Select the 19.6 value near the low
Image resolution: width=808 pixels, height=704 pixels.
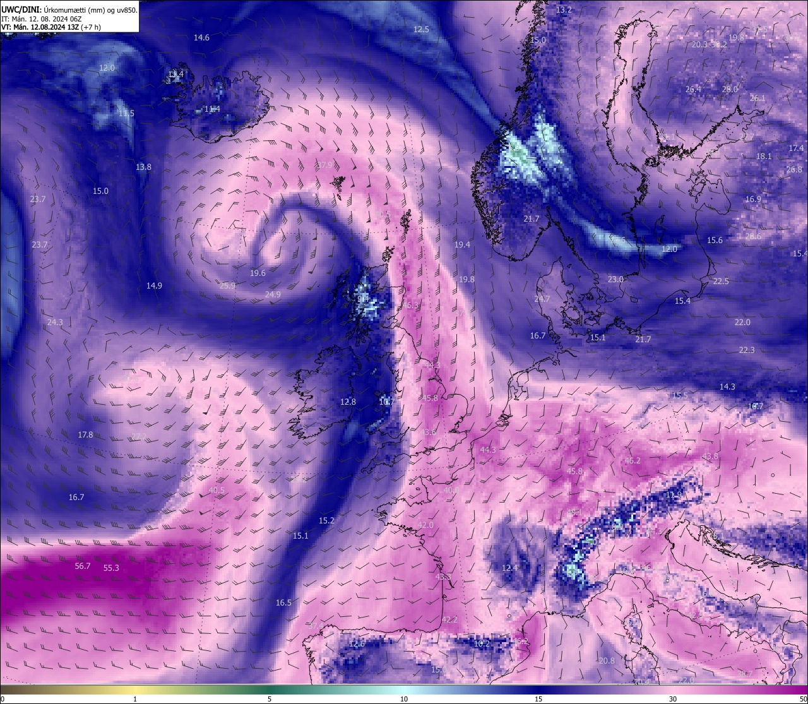click(258, 273)
